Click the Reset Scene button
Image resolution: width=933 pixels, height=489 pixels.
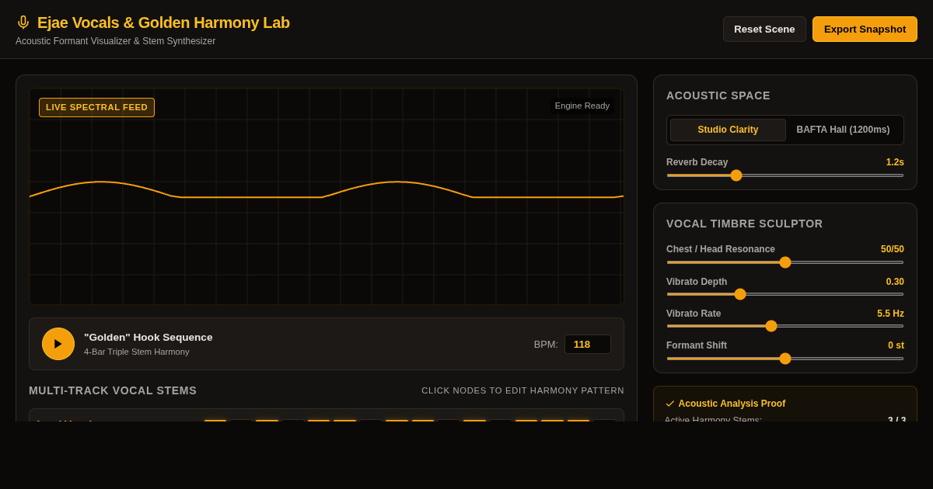[764, 29]
